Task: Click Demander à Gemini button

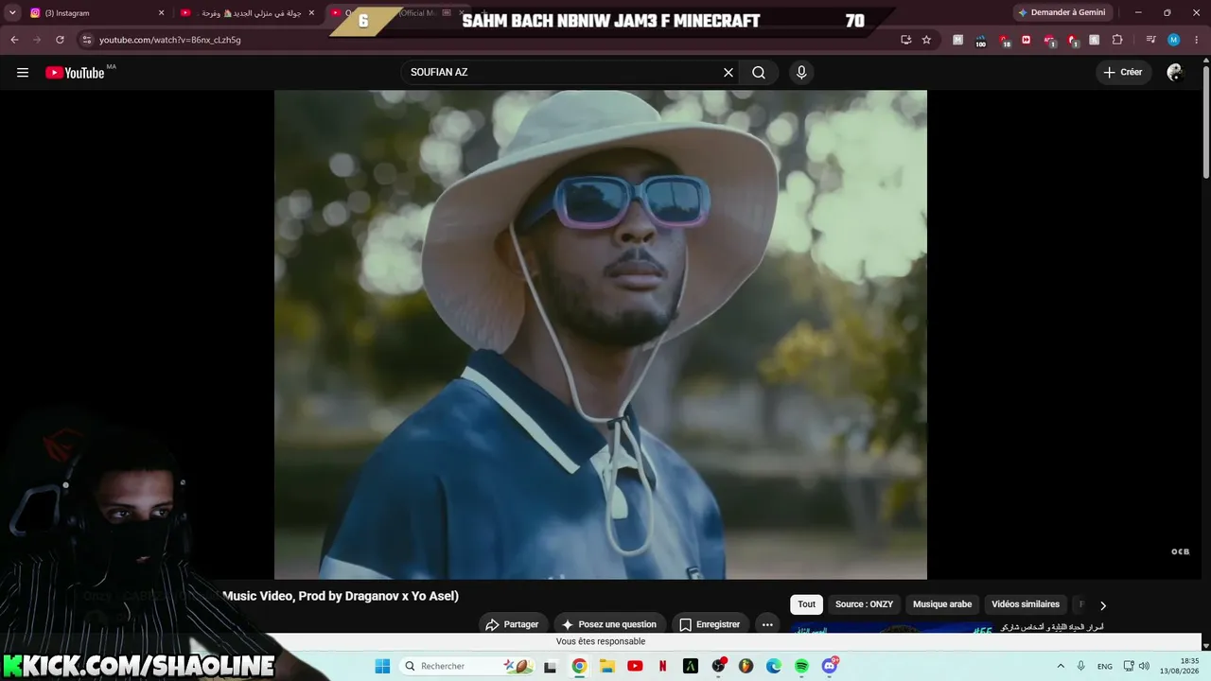Action: (1062, 13)
